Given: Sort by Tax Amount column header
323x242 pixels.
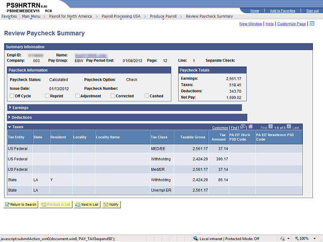Looking at the screenshot, I should [x=219, y=137].
